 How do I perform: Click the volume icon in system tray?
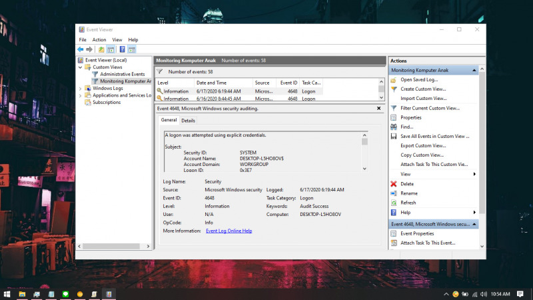[484, 294]
